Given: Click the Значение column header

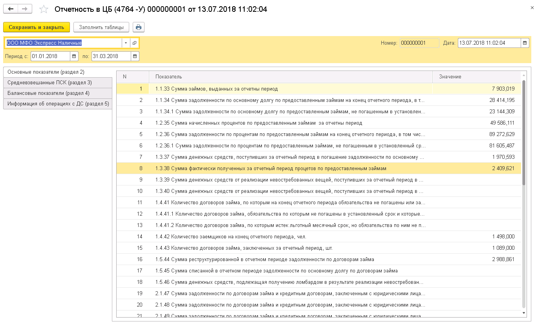Looking at the screenshot, I should click(477, 77).
